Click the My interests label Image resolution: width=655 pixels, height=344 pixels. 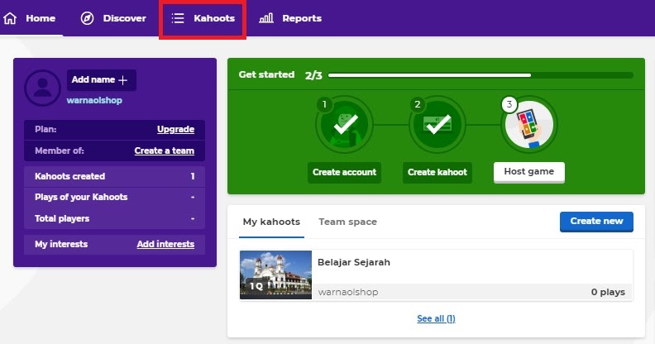[61, 244]
